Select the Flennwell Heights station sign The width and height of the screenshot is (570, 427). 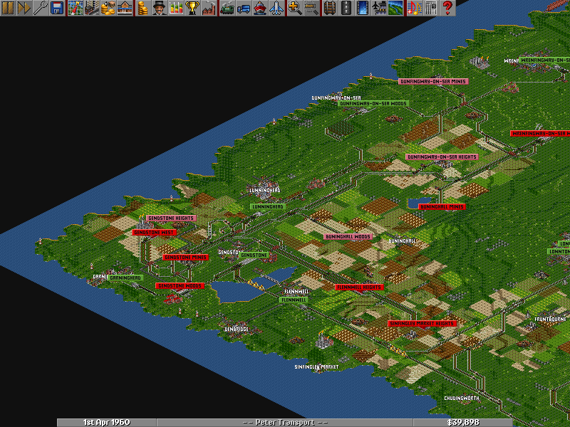359,288
